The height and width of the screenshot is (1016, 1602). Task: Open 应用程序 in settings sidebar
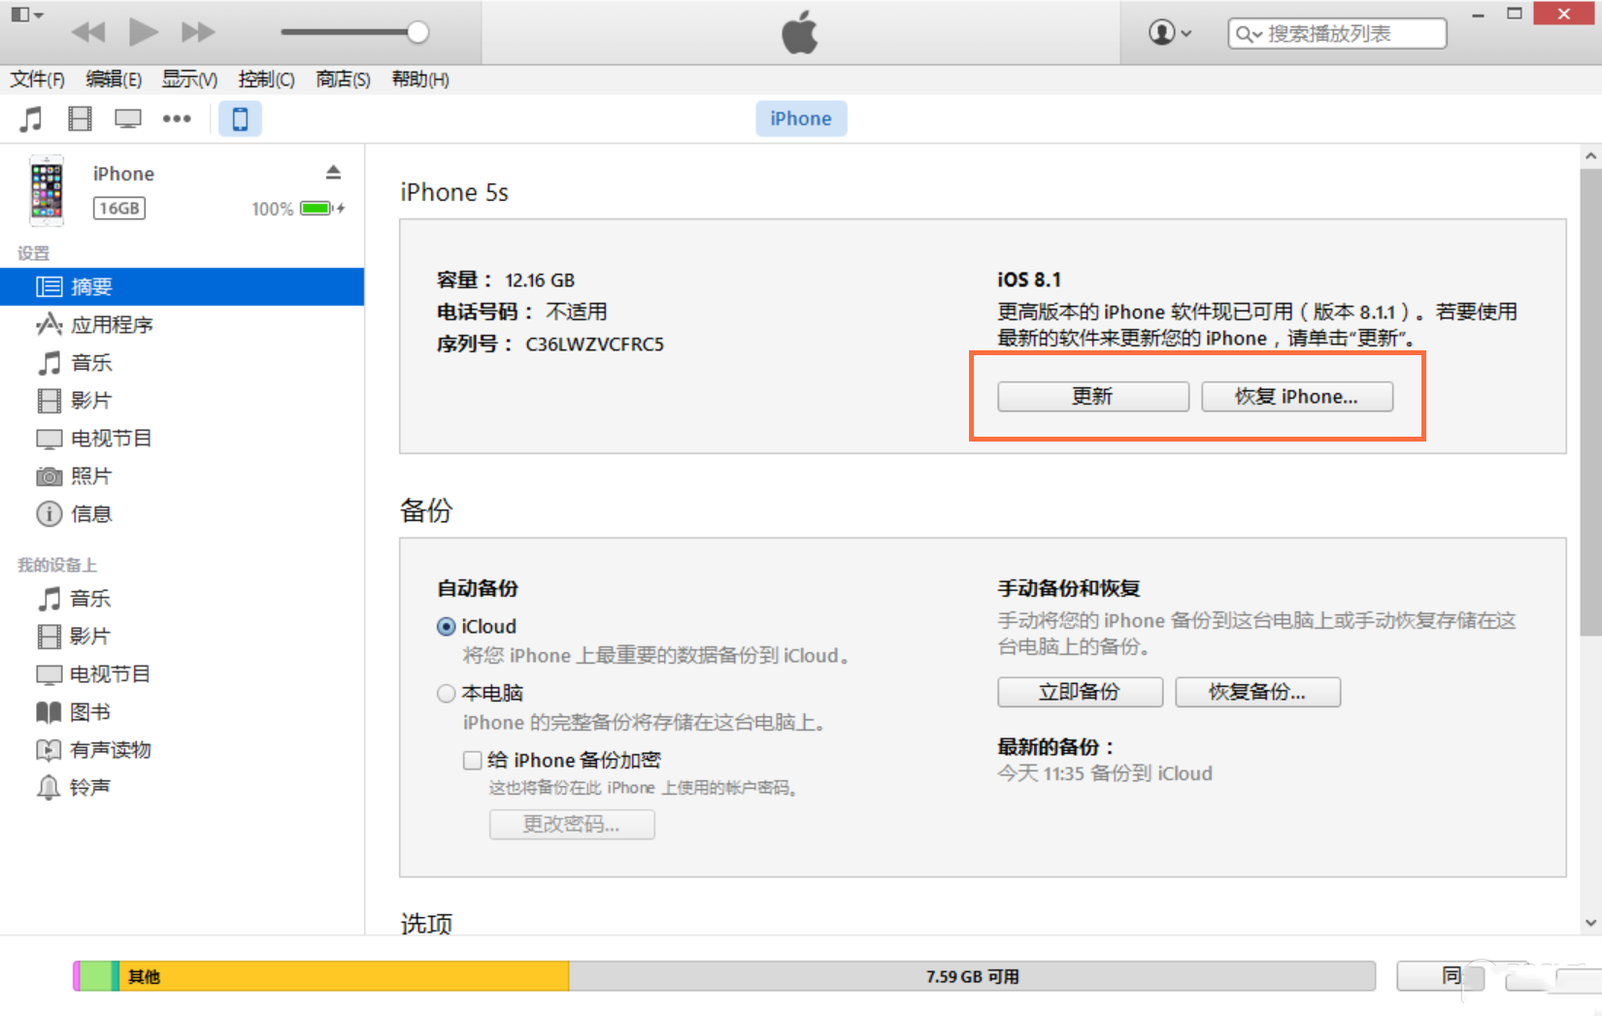pyautogui.click(x=183, y=324)
